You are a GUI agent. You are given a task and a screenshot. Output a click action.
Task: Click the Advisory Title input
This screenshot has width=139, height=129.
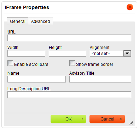pyautogui.click(x=100, y=79)
